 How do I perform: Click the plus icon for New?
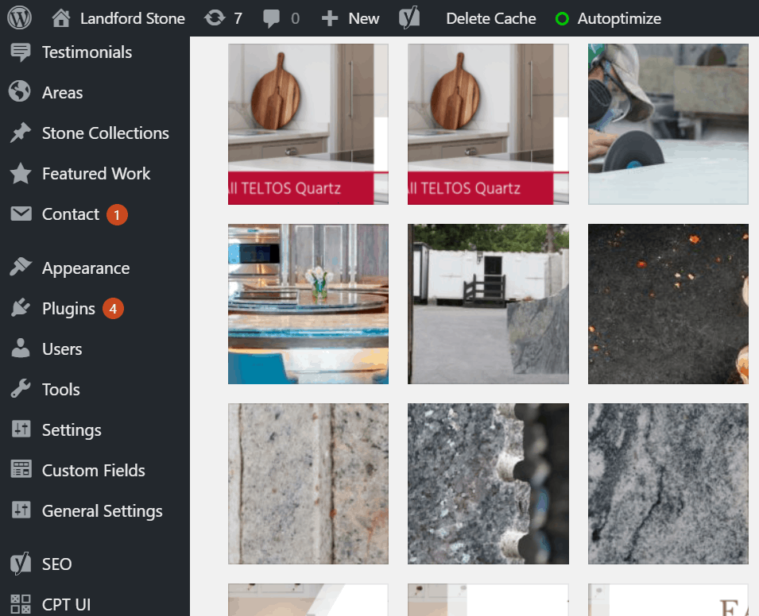330,18
